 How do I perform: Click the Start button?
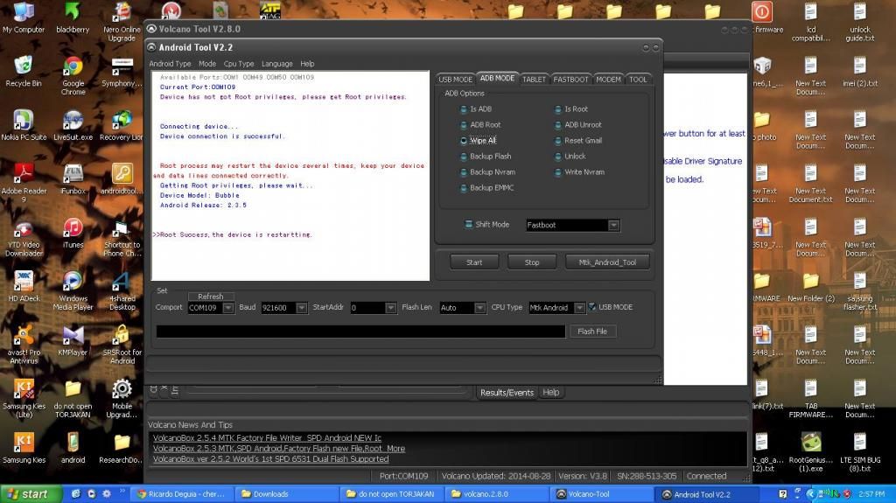click(474, 262)
